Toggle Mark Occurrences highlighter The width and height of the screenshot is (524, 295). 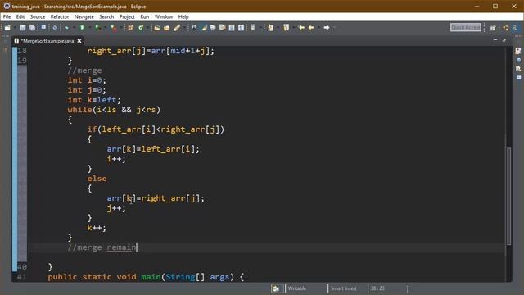point(204,28)
